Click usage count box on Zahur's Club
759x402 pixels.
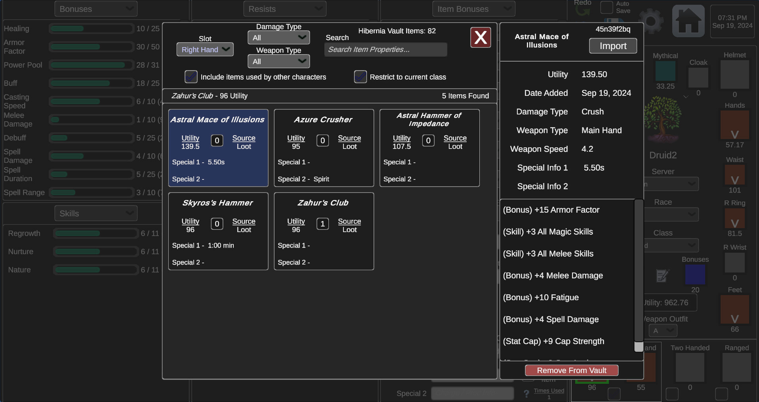point(322,224)
